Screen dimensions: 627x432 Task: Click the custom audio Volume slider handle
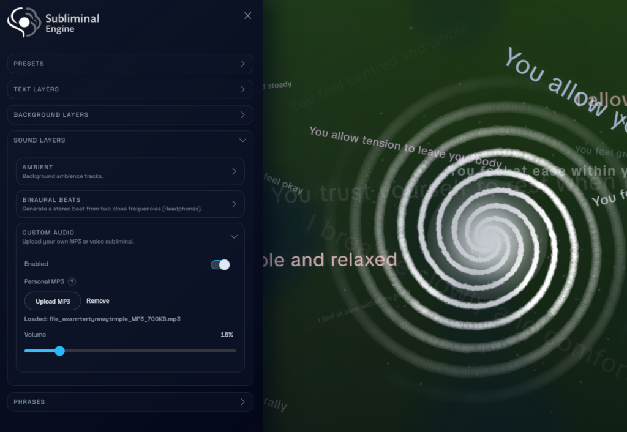tap(59, 351)
